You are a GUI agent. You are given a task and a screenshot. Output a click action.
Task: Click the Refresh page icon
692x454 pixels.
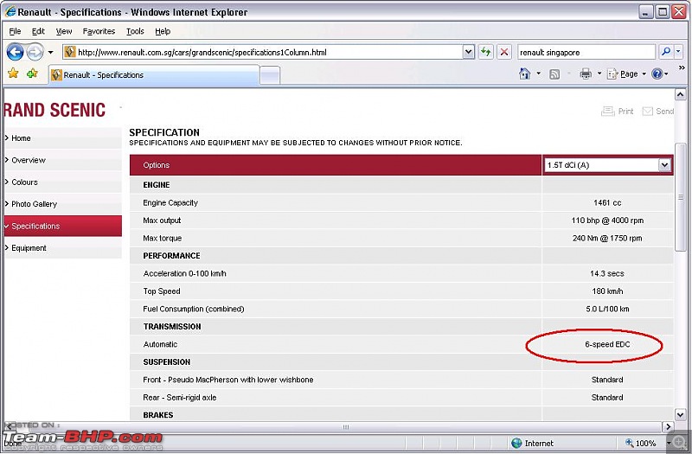click(x=486, y=52)
